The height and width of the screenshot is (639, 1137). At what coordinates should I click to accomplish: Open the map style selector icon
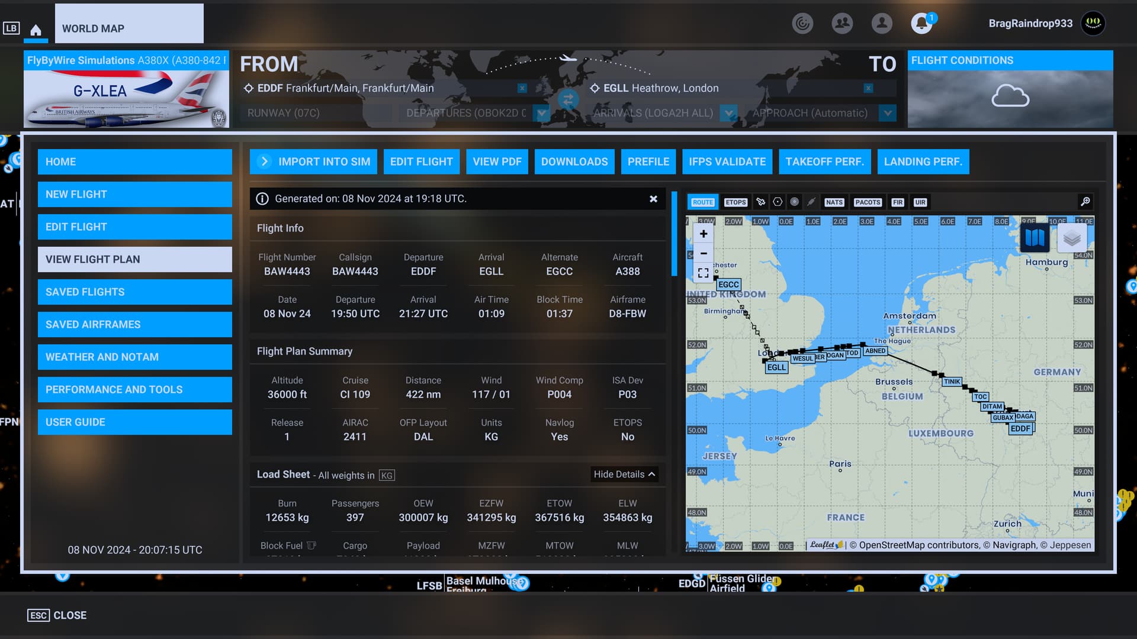point(1035,238)
